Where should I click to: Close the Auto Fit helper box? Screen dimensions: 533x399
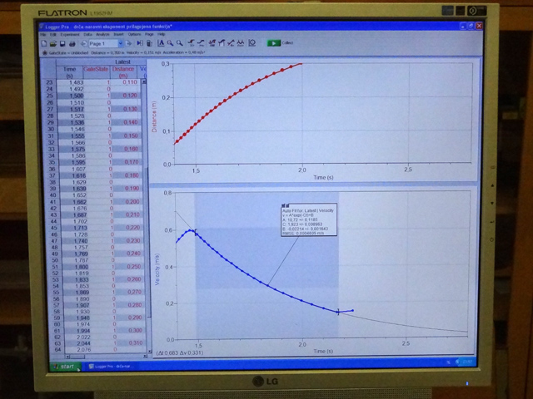[285, 205]
